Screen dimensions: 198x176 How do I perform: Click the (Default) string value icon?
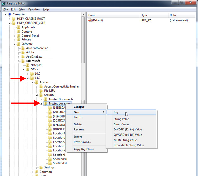click(x=90, y=20)
